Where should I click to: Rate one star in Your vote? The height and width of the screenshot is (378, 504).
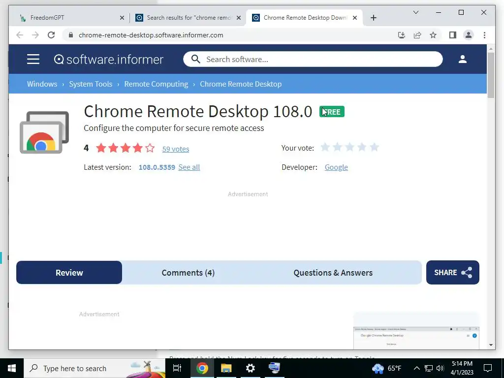coord(325,147)
